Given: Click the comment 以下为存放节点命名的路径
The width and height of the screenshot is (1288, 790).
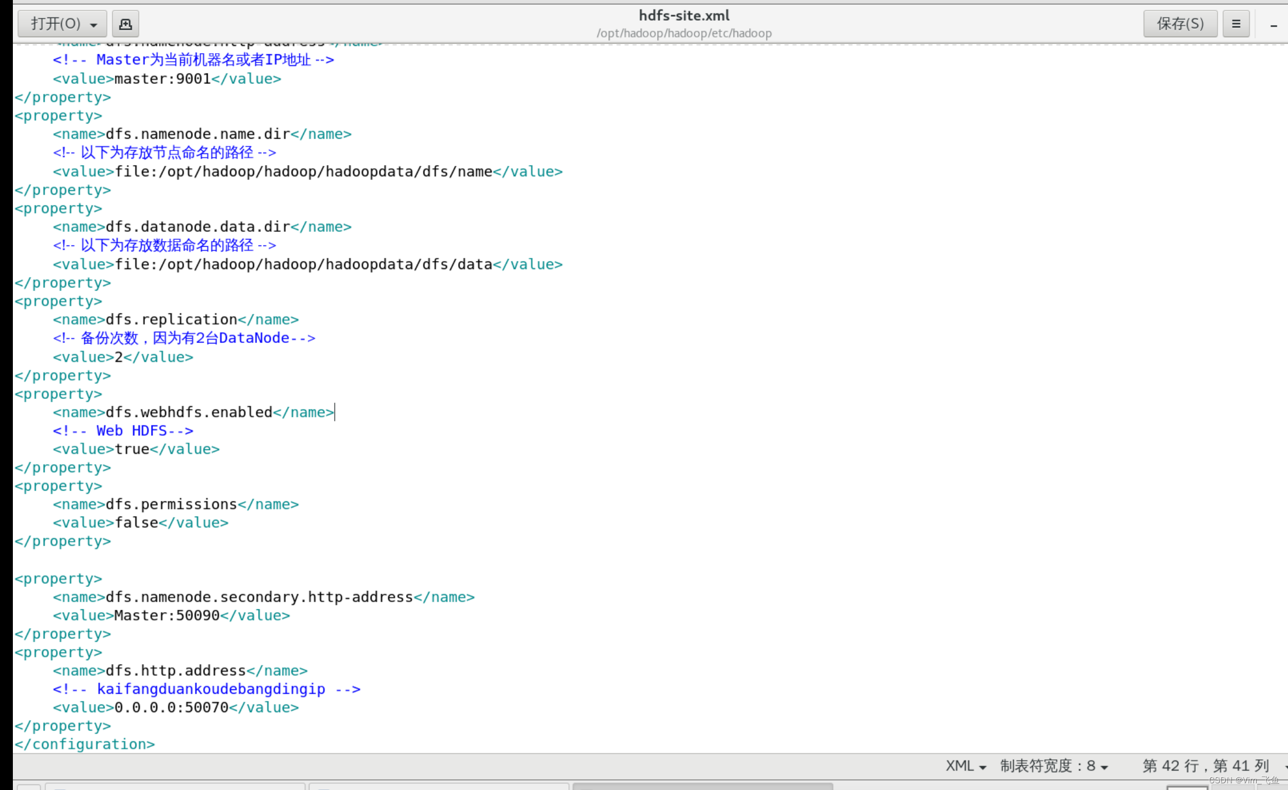Looking at the screenshot, I should click(164, 153).
